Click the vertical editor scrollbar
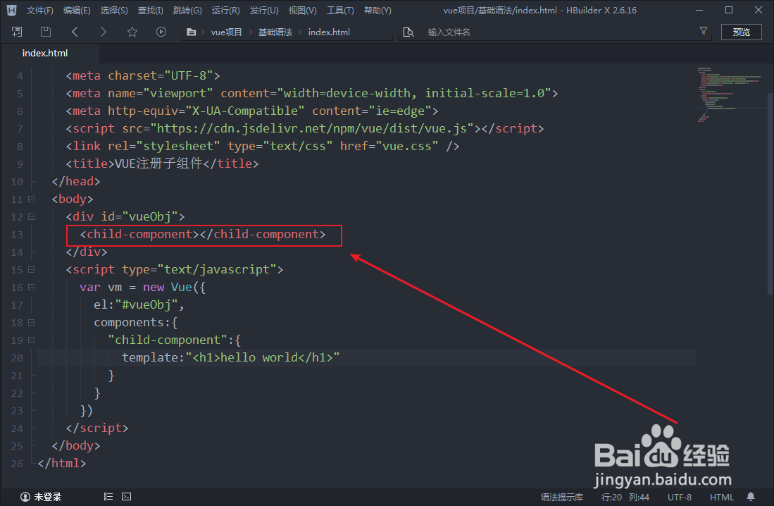Screen dimensions: 774x506 coord(770,194)
